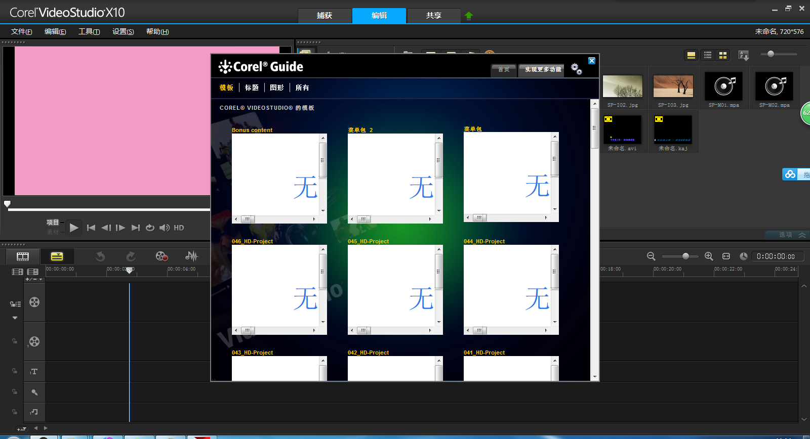Click the timeline zoom slider handle

click(685, 256)
